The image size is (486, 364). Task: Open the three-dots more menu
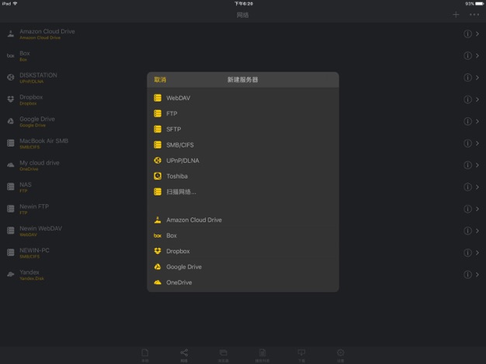(474, 15)
